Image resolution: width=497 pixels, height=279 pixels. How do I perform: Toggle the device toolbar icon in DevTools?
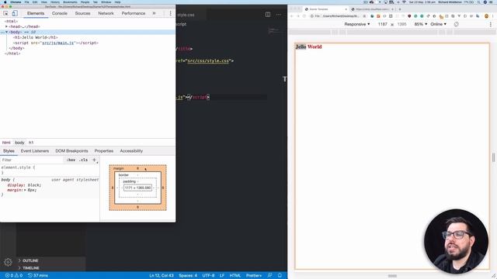click(15, 13)
